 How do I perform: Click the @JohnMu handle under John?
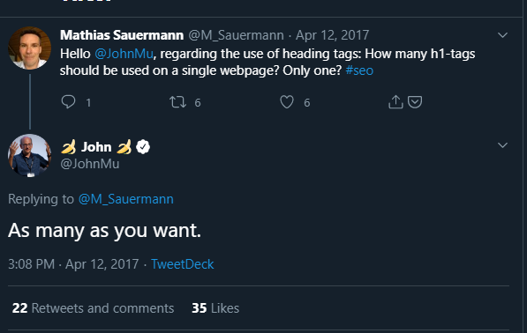pos(90,164)
